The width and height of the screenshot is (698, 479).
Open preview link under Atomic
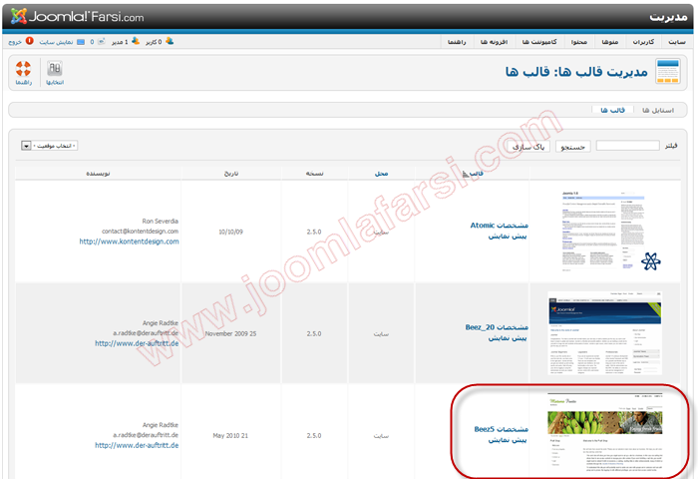click(508, 237)
